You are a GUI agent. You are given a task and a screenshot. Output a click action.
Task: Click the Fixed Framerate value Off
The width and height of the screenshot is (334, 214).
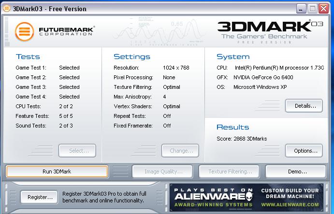click(x=167, y=126)
